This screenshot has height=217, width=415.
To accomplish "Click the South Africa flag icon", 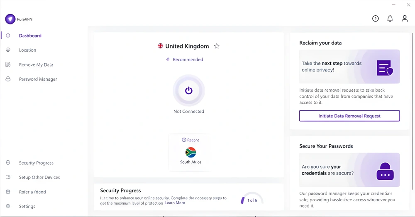I will (190, 153).
